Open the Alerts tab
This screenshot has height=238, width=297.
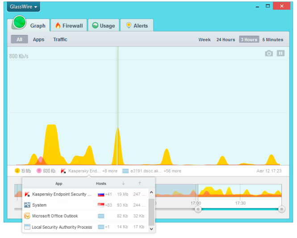137,25
